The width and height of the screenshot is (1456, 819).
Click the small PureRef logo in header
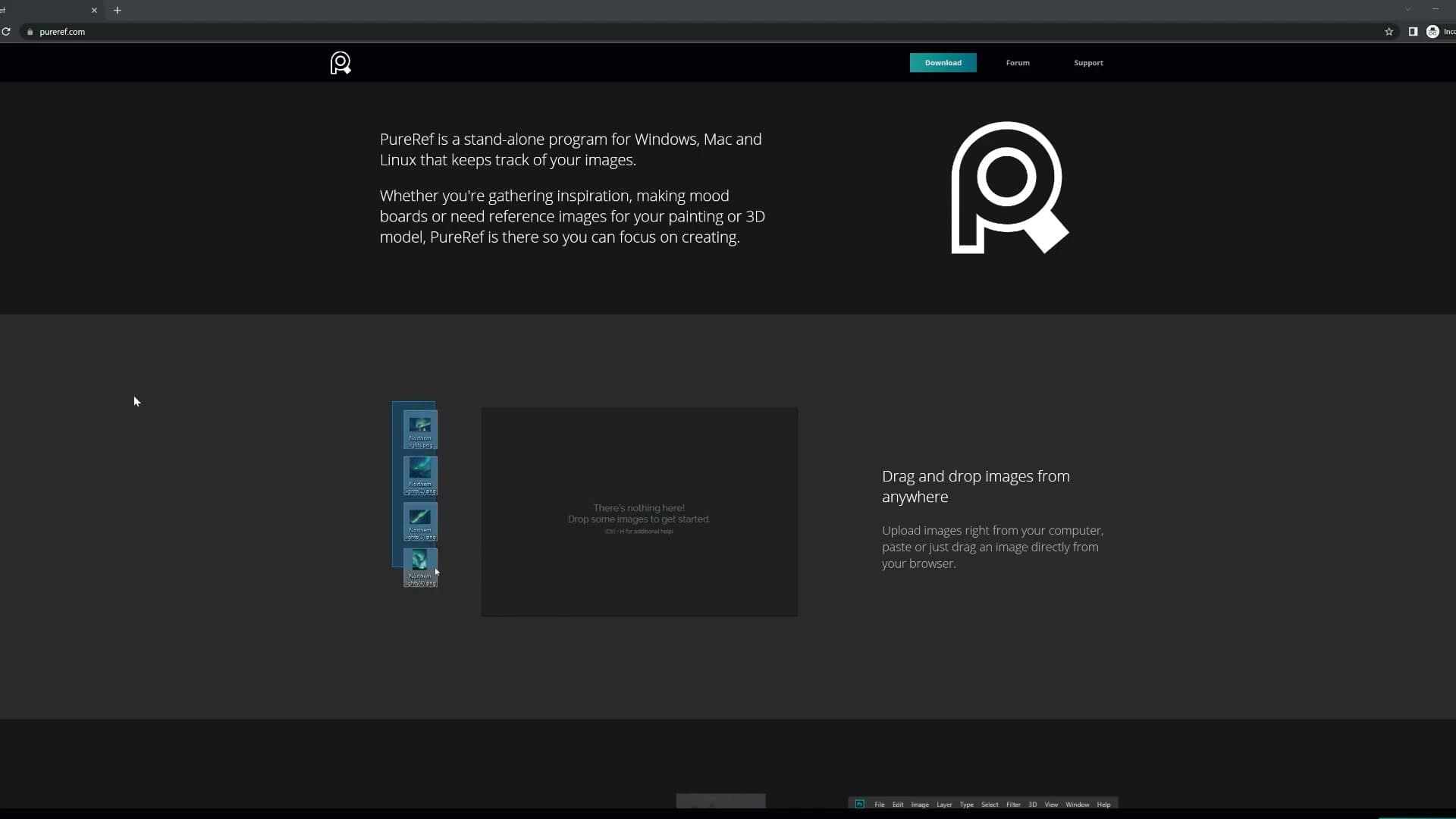[x=340, y=63]
